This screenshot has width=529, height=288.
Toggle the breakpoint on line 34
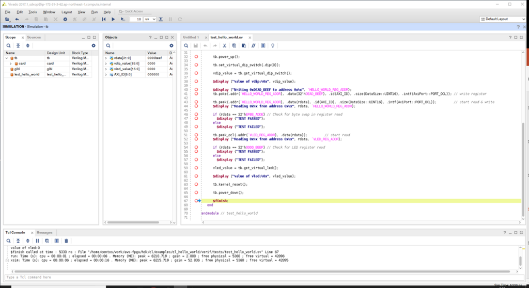pos(196,65)
